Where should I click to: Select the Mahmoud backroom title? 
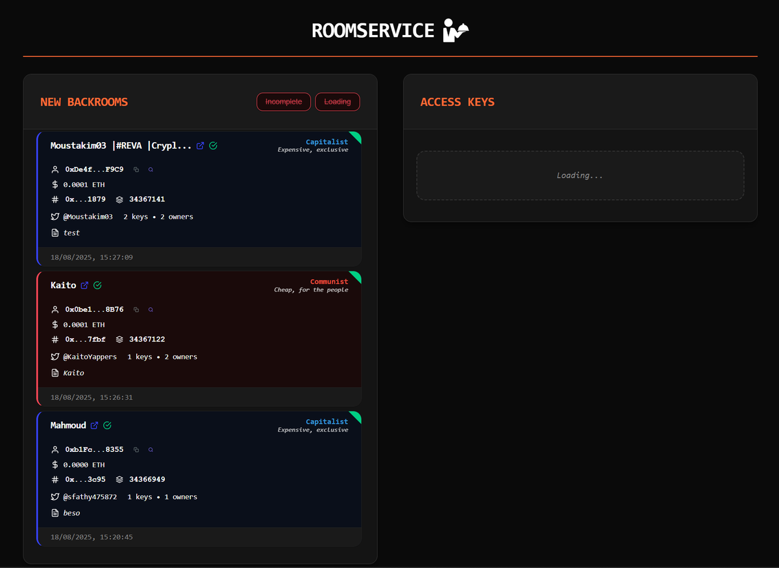click(x=68, y=425)
